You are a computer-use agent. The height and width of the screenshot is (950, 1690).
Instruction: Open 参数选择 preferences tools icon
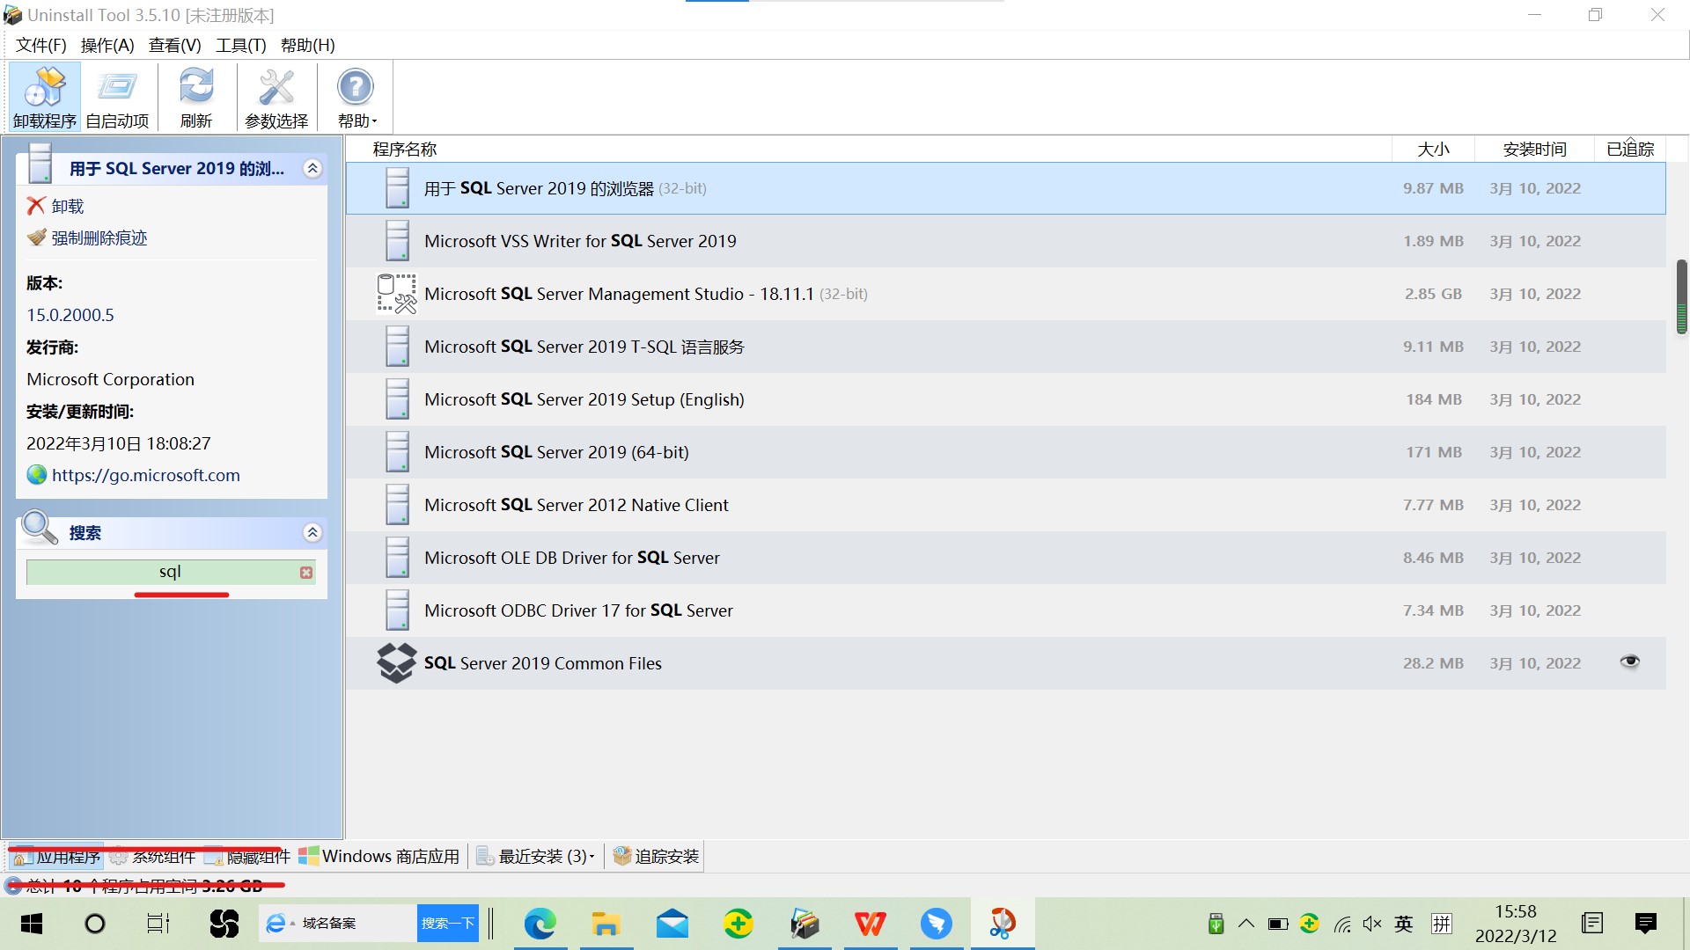click(x=276, y=97)
